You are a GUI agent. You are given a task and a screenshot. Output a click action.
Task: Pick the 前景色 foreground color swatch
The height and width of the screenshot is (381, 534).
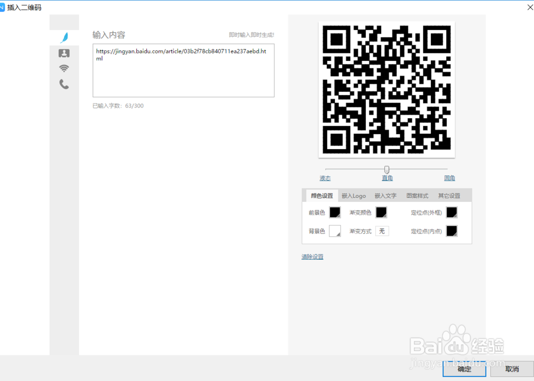335,212
